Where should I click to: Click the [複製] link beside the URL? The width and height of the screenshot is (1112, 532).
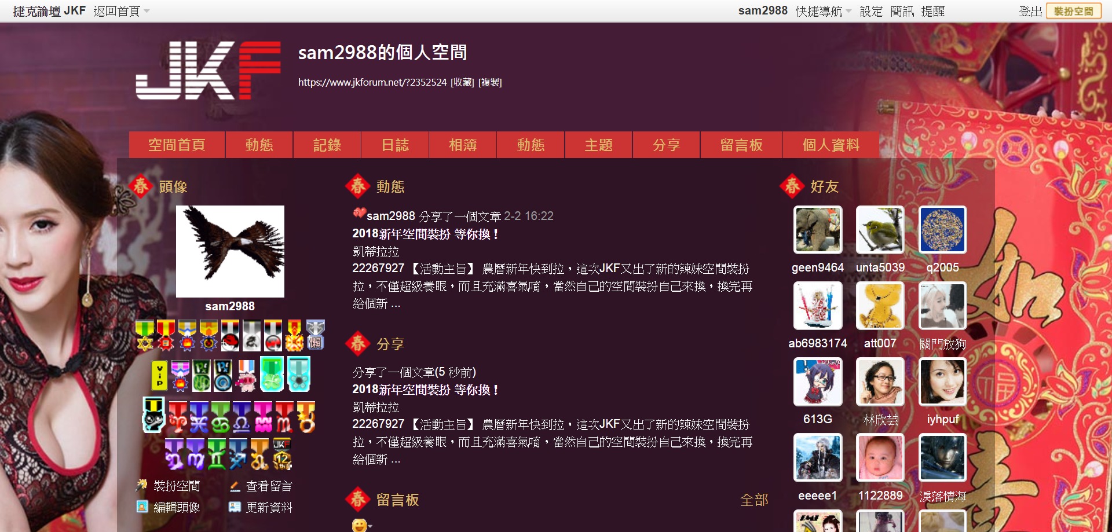pyautogui.click(x=490, y=82)
